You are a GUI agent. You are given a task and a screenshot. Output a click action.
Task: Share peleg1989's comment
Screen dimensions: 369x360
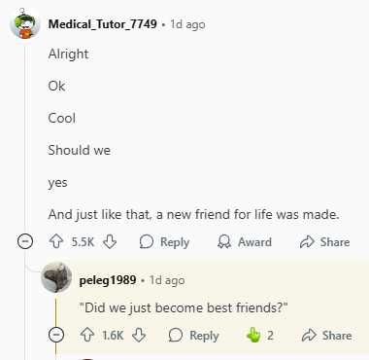pyautogui.click(x=326, y=335)
